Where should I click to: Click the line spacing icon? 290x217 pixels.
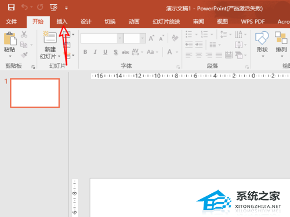click(224, 34)
